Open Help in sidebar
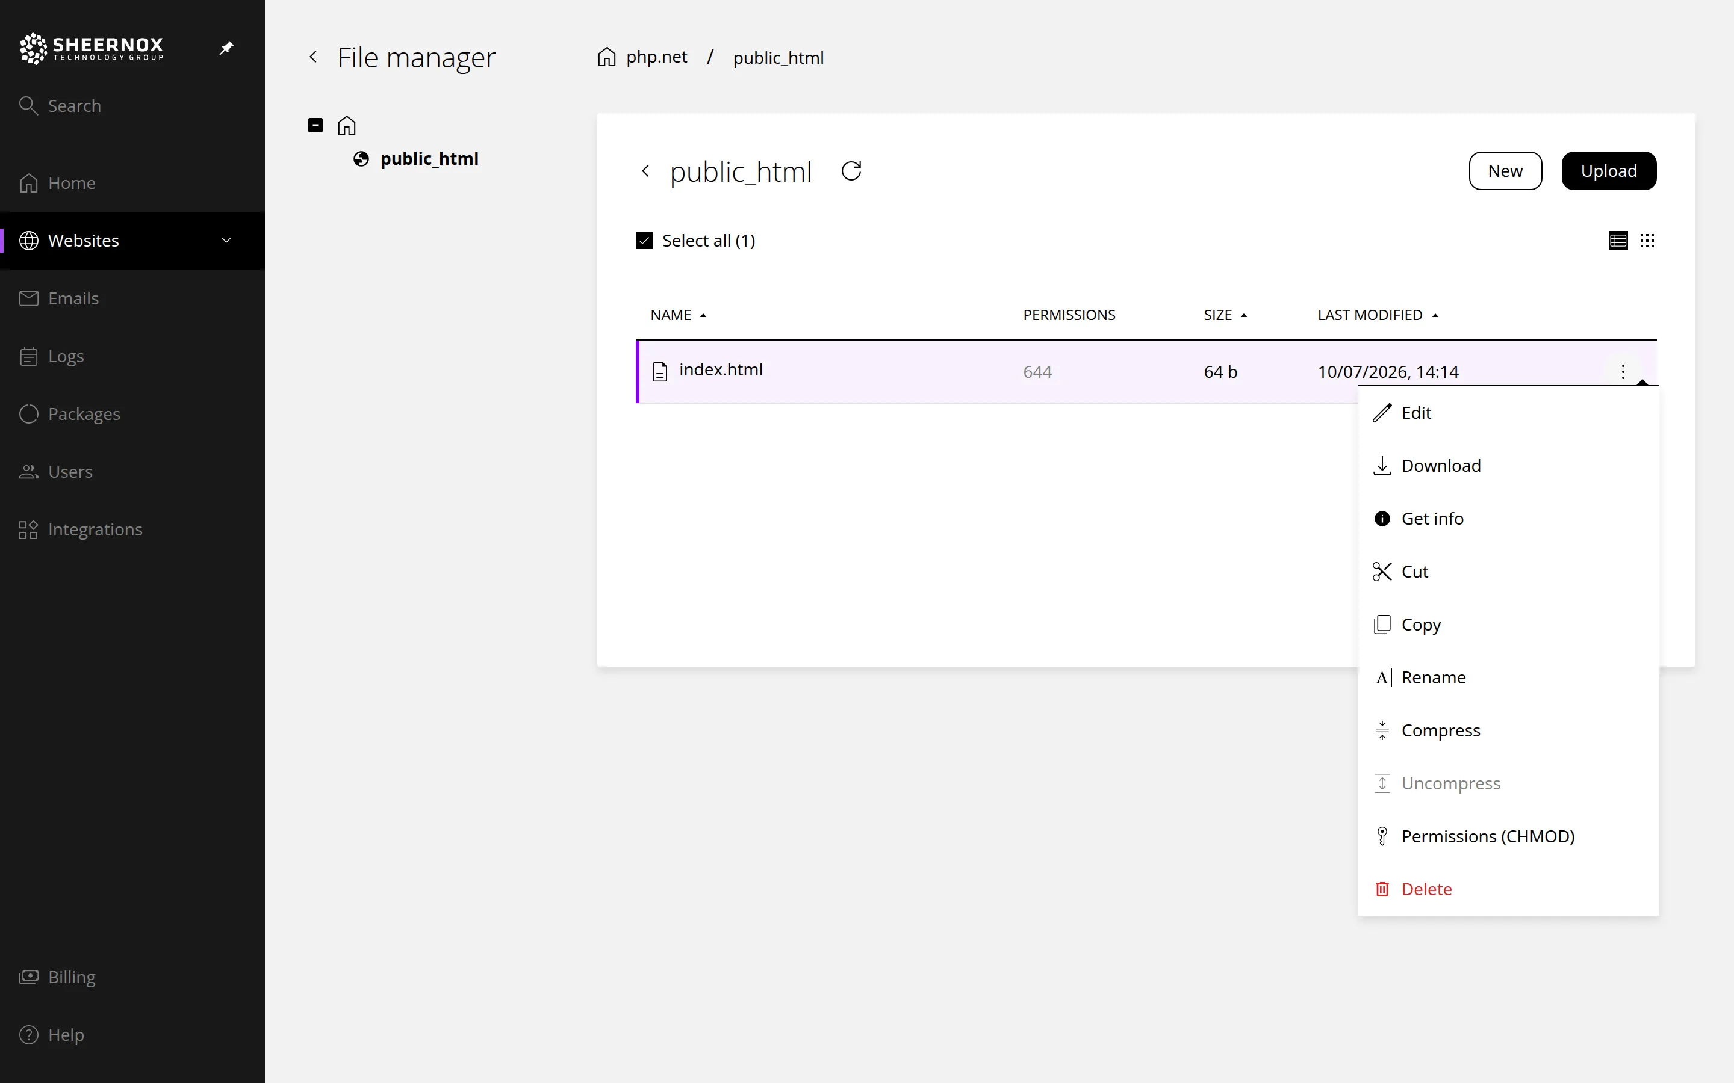 132,1035
